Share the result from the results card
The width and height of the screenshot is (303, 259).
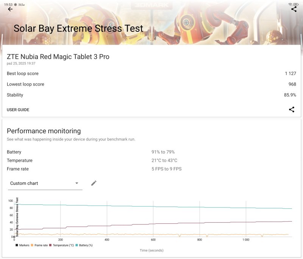click(292, 109)
